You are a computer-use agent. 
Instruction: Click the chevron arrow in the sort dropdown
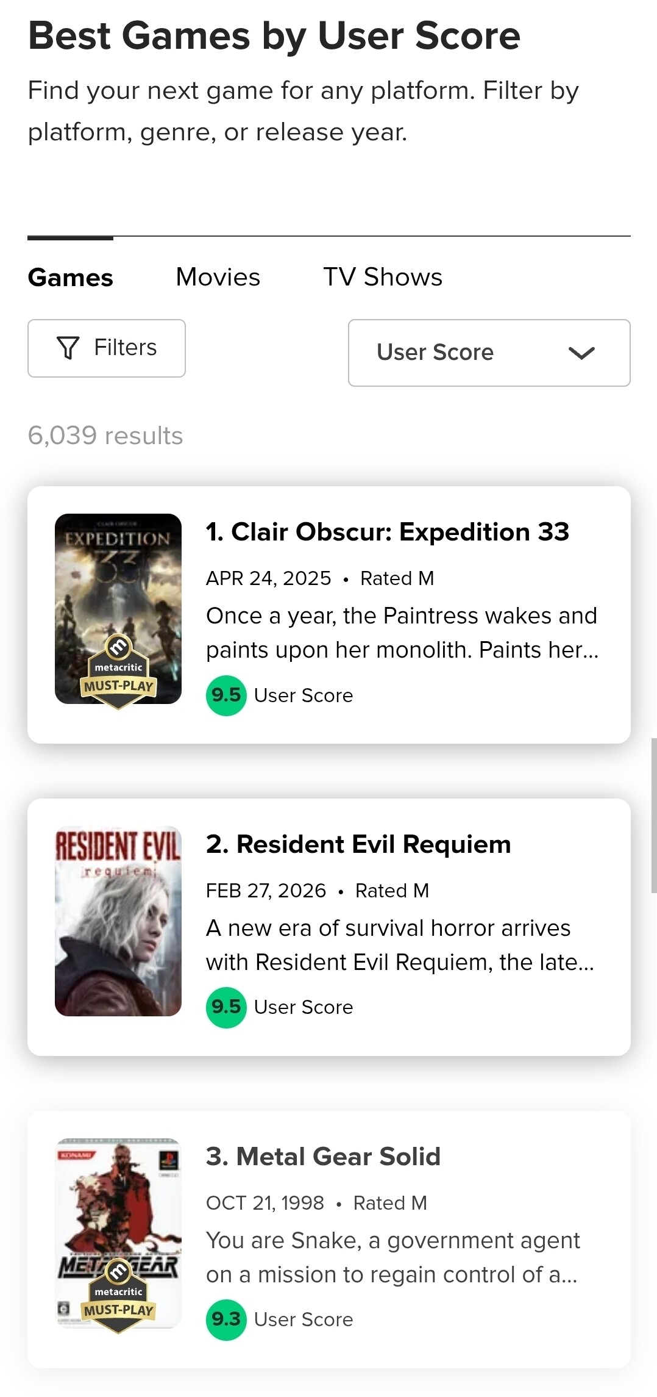click(581, 353)
